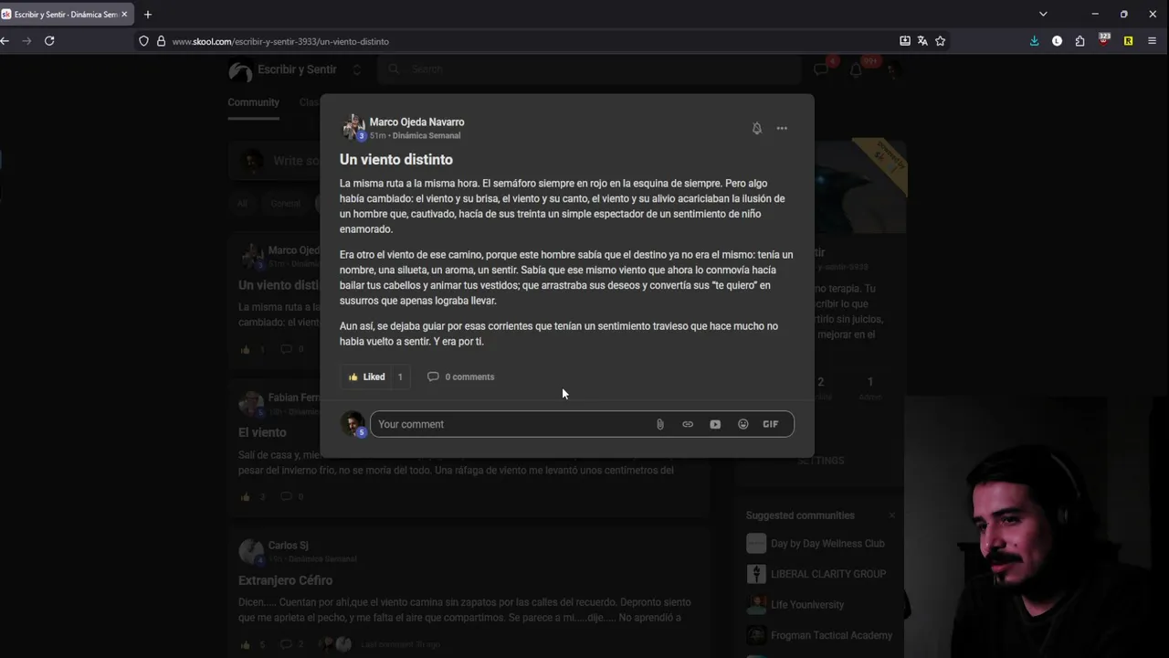Bookmark this page with the star icon
Viewport: 1169px width, 658px height.
point(940,41)
